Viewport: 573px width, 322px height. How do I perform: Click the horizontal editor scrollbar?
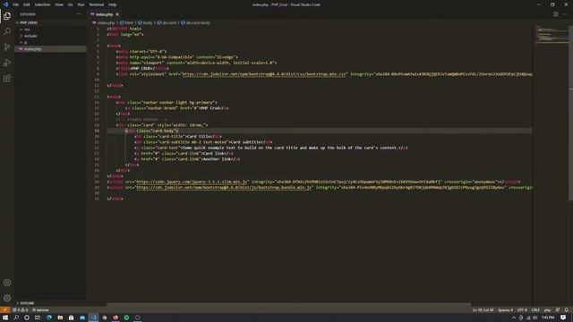288,304
